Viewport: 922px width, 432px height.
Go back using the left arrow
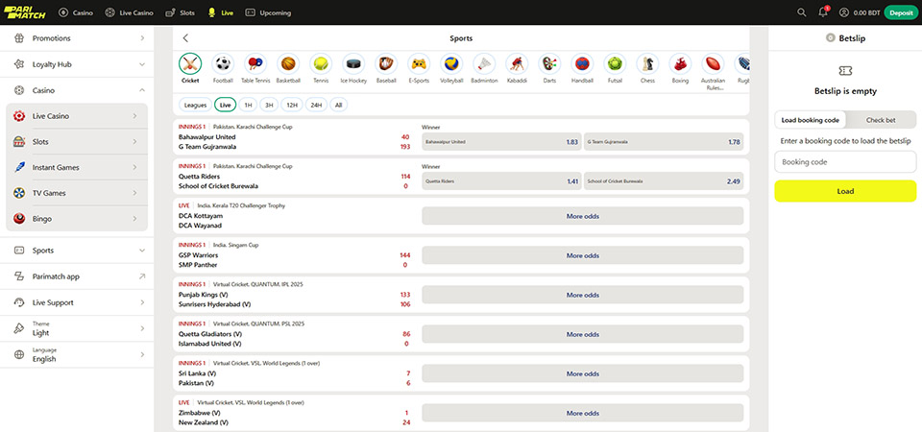point(185,38)
